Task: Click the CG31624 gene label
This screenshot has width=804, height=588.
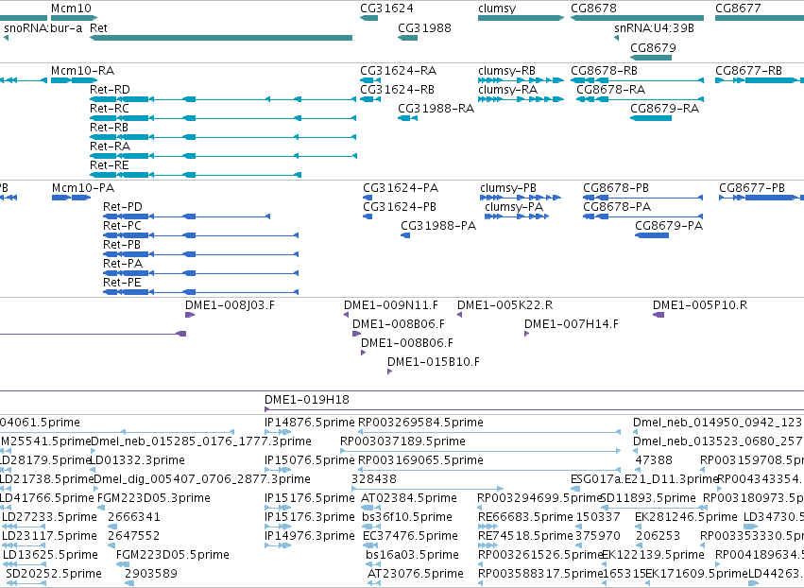Action: point(386,9)
